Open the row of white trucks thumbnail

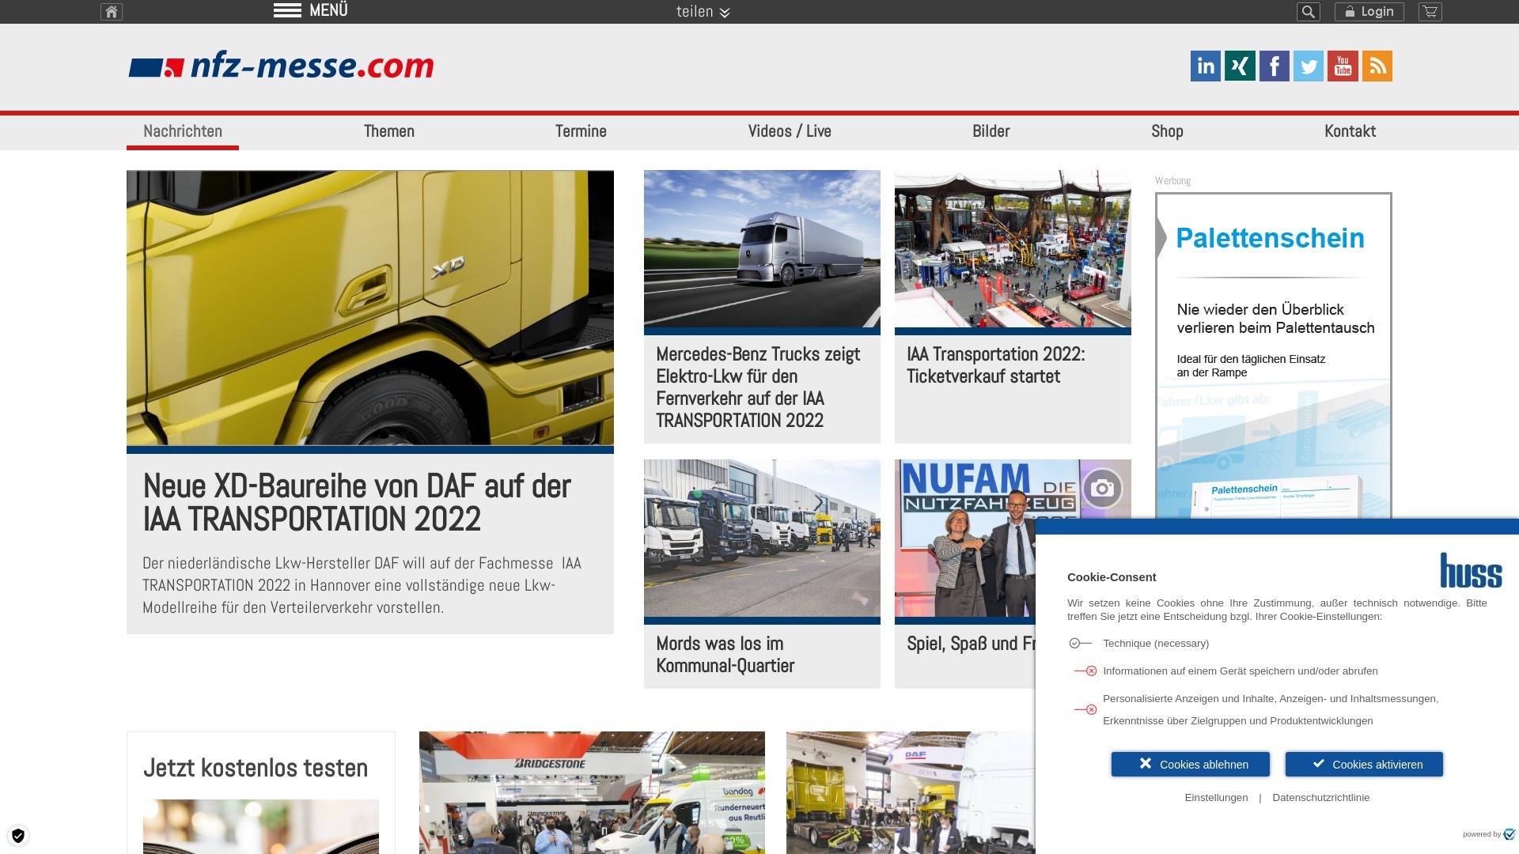pyautogui.click(x=762, y=538)
